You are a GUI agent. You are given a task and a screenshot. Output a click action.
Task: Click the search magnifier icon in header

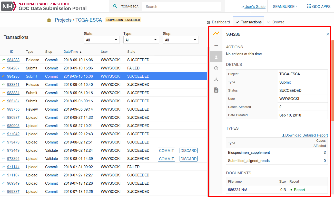(115, 6)
